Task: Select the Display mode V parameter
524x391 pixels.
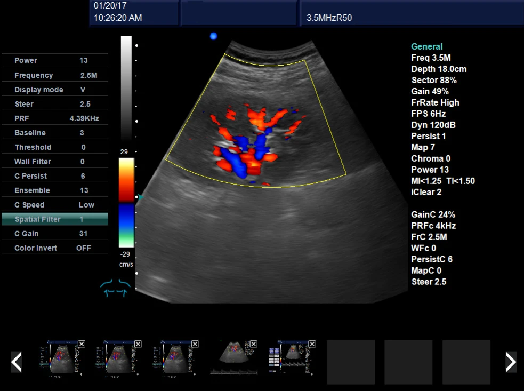Action: pyautogui.click(x=55, y=90)
